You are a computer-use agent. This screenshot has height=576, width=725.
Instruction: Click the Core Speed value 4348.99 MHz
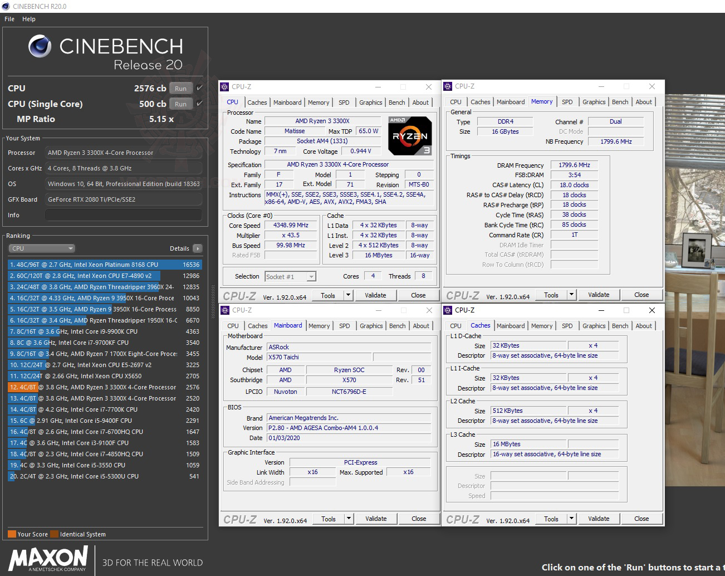pos(291,225)
